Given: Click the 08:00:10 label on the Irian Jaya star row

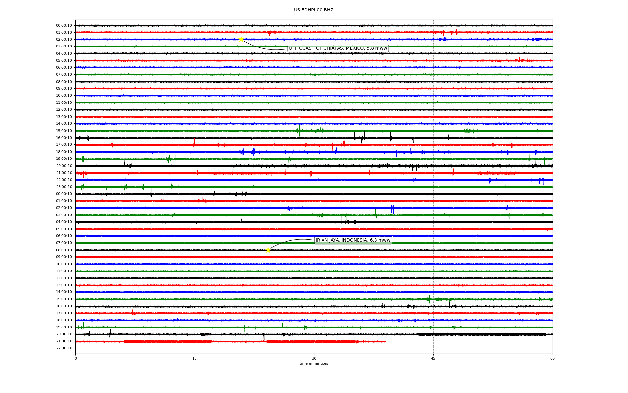Looking at the screenshot, I should click(64, 250).
